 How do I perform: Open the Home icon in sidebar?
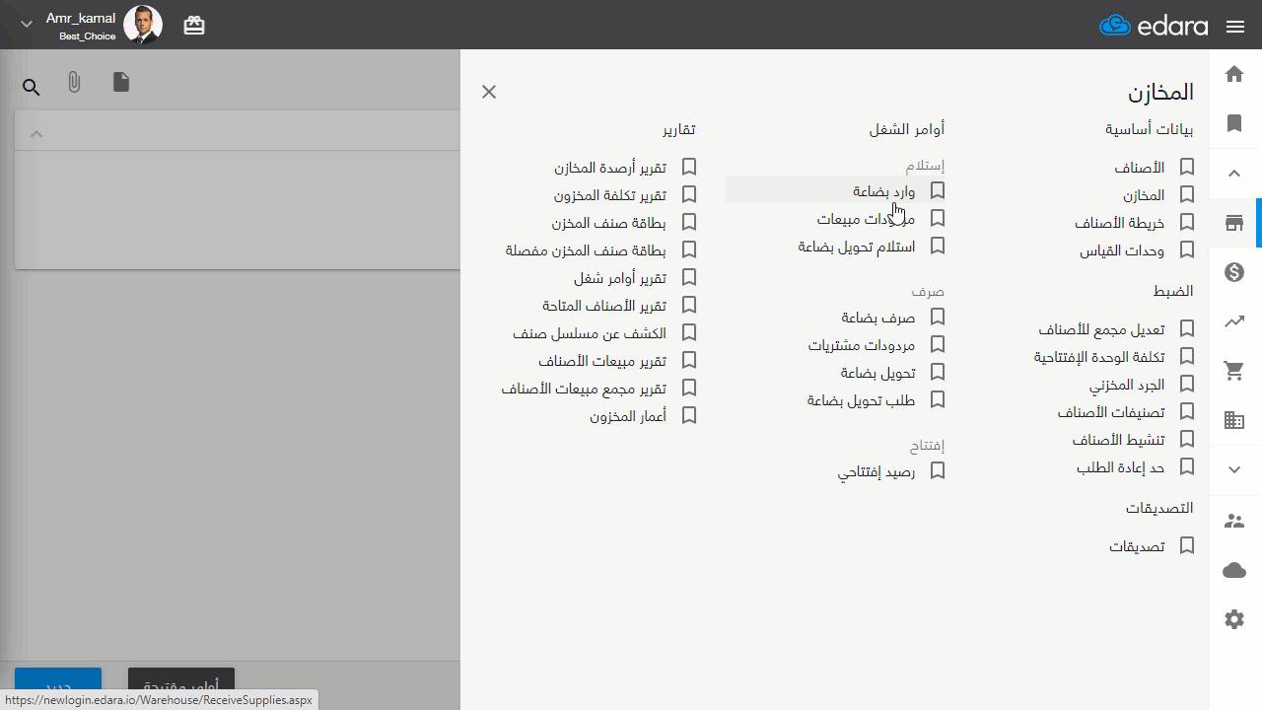1234,74
